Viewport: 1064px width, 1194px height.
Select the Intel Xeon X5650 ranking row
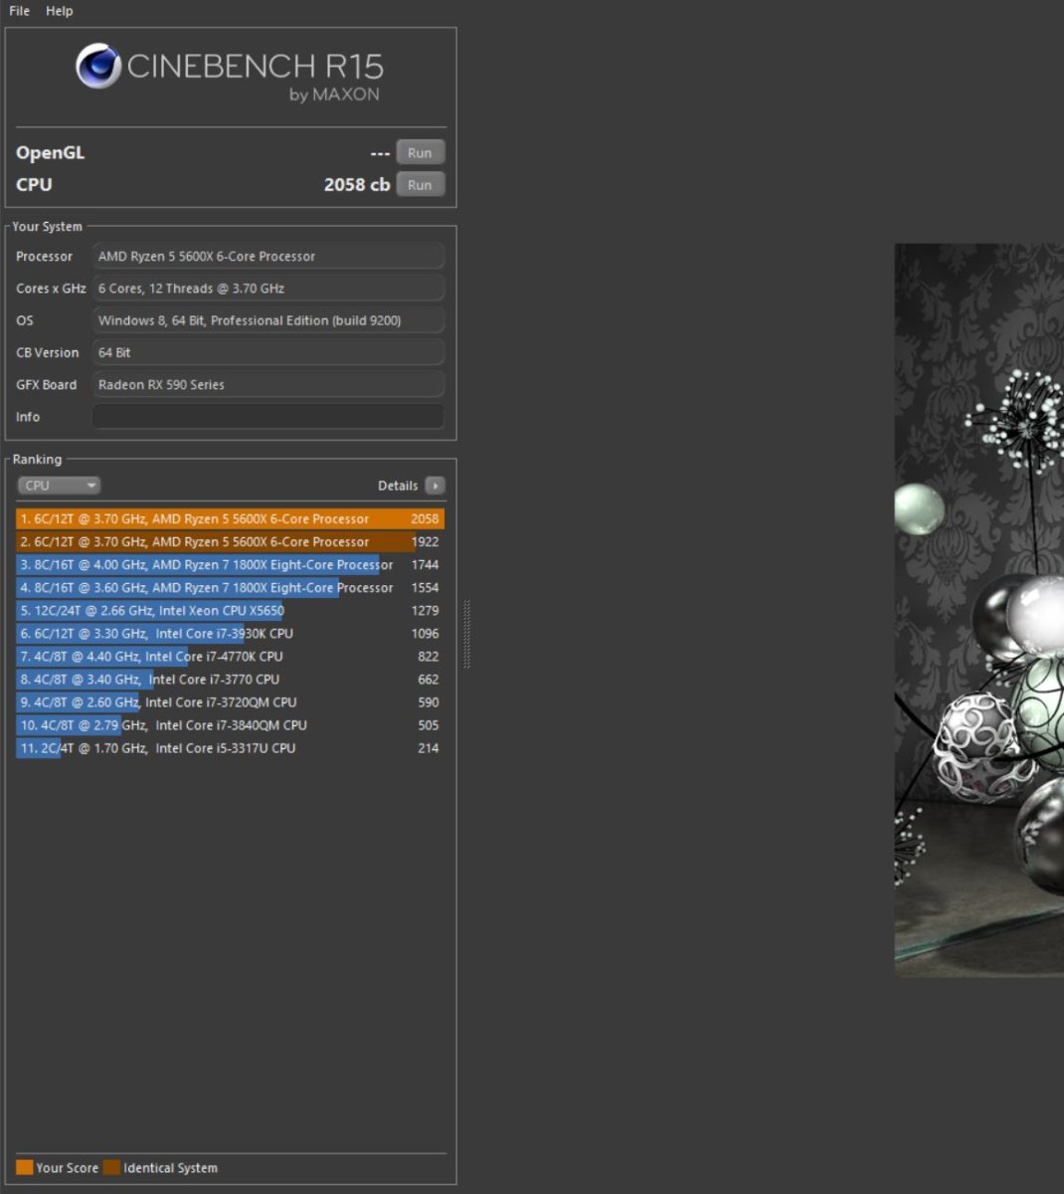(x=230, y=610)
